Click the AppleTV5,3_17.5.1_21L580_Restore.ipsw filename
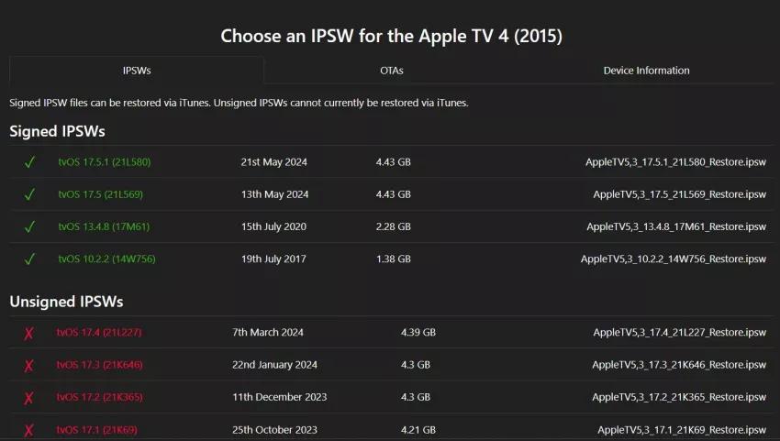Screen dimensions: 780x441 pos(675,162)
